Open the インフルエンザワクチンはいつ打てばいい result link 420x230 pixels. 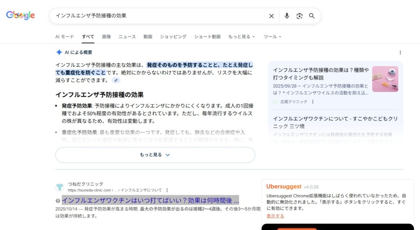[150, 200]
